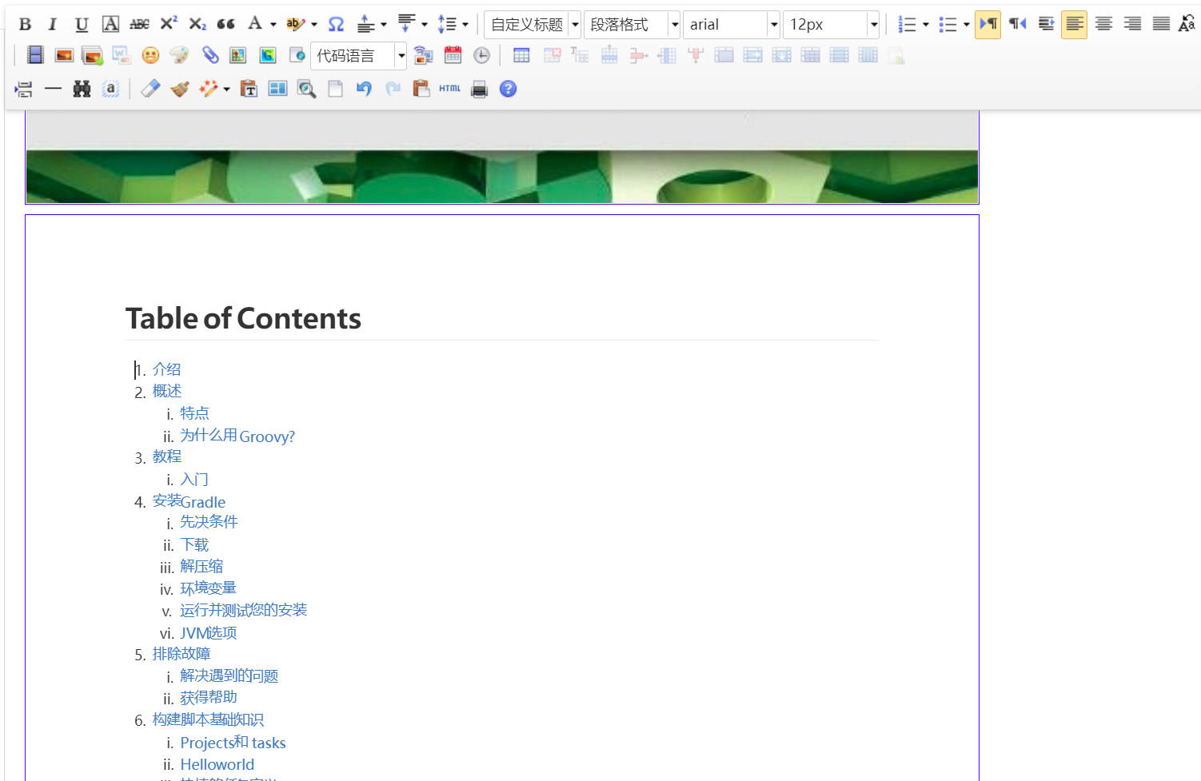Open the help dialog
Image resolution: width=1201 pixels, height=781 pixels.
(508, 89)
